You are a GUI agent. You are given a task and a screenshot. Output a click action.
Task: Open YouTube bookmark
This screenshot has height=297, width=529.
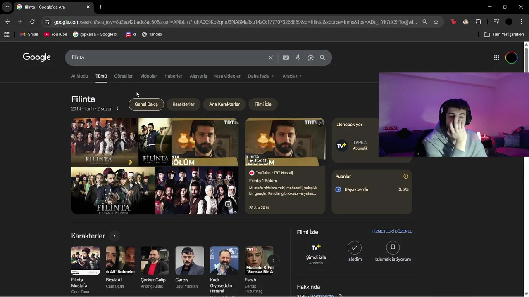coord(55,34)
